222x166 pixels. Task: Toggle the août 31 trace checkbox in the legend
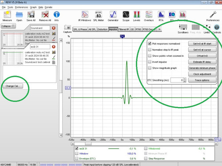tap(77, 148)
